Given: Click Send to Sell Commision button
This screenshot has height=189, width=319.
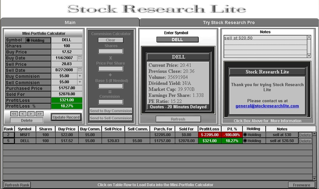Looking at the screenshot, I should click(111, 118).
